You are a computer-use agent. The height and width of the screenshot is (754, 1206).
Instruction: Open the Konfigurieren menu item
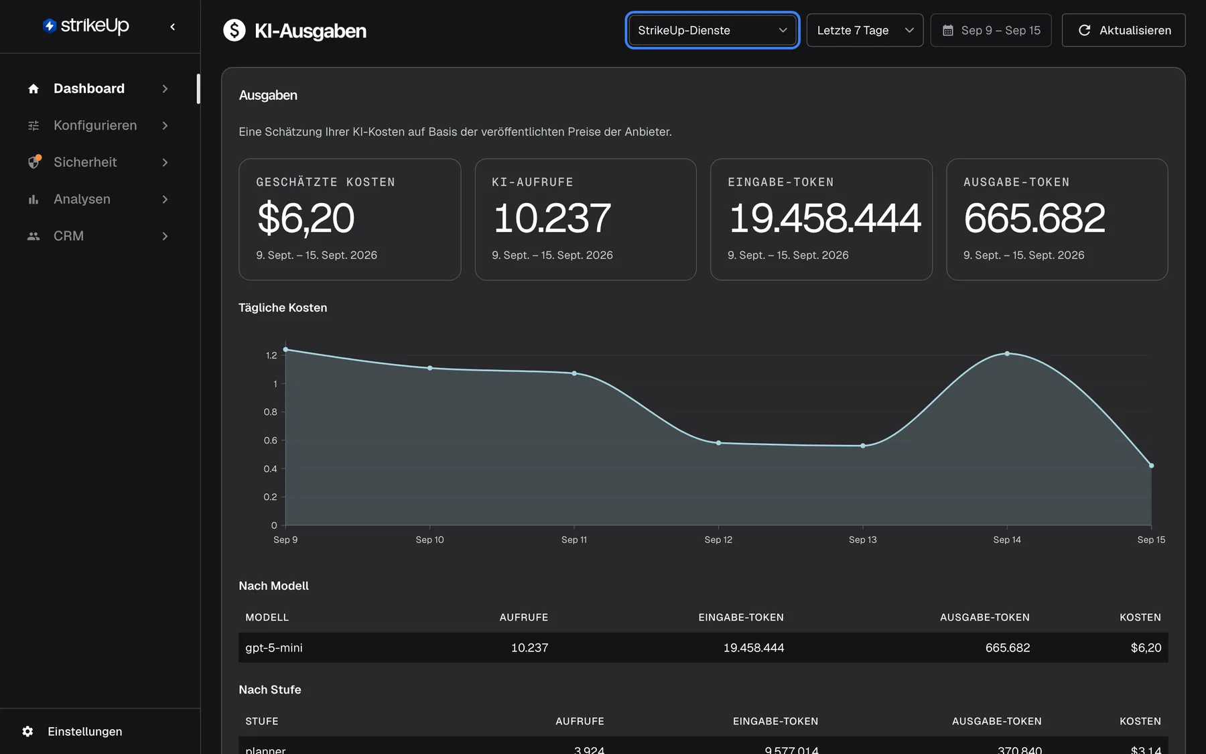pyautogui.click(x=98, y=125)
